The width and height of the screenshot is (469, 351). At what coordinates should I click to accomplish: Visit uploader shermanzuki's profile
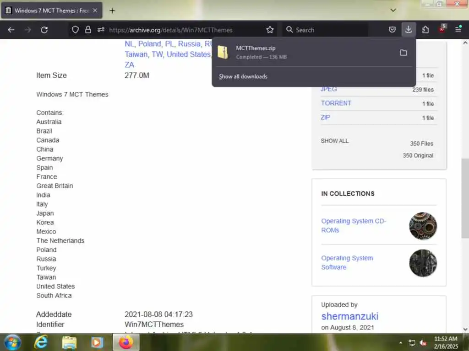click(349, 316)
